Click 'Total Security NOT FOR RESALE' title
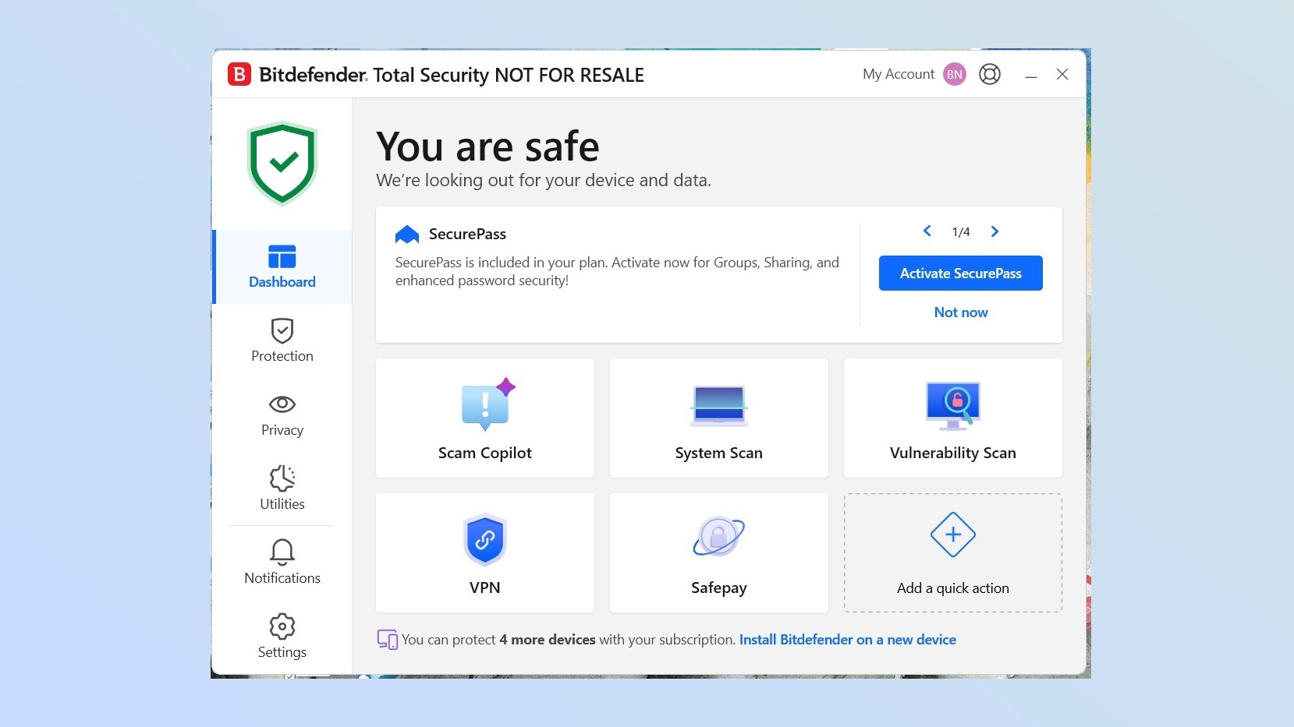 509,75
